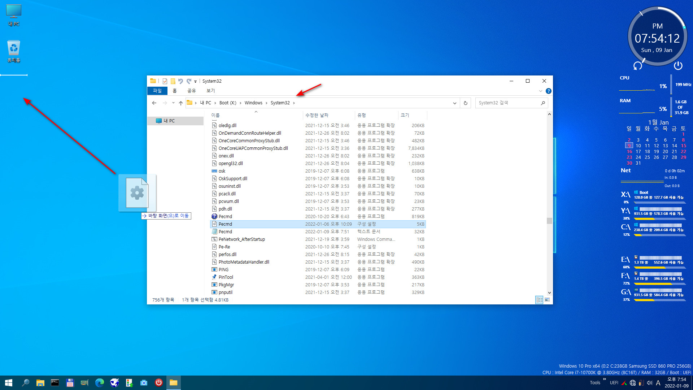Open the 홈 ribbon tab
The image size is (693, 390).
pyautogui.click(x=175, y=91)
